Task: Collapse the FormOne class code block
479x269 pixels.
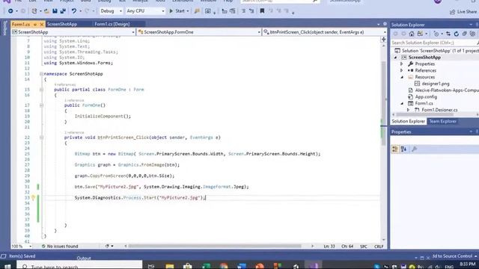Action: [x=41, y=90]
